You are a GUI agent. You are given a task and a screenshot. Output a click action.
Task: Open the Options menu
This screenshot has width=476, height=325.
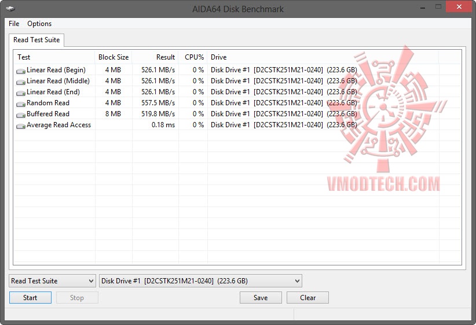[x=39, y=24]
